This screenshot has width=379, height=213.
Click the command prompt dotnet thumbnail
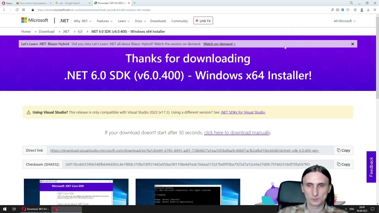pyautogui.click(x=188, y=192)
